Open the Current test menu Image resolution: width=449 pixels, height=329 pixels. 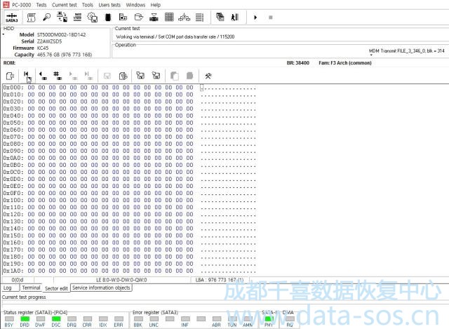click(x=65, y=5)
